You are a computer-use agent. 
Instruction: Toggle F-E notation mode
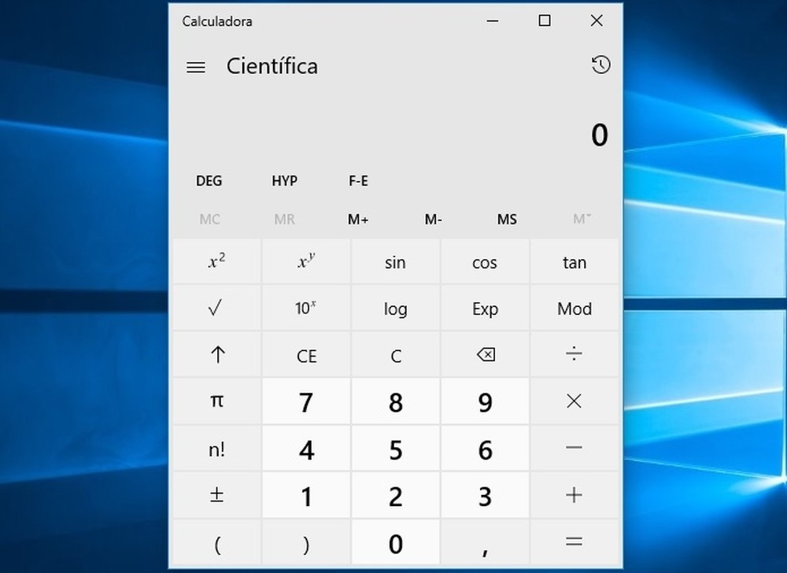coord(358,181)
